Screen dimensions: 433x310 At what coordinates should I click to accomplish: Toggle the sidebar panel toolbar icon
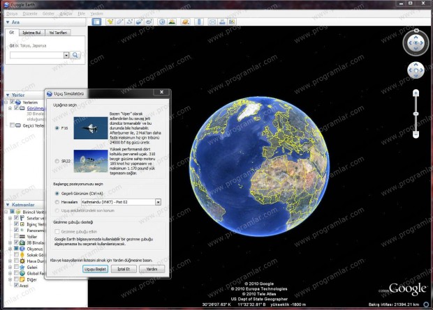coord(96,22)
